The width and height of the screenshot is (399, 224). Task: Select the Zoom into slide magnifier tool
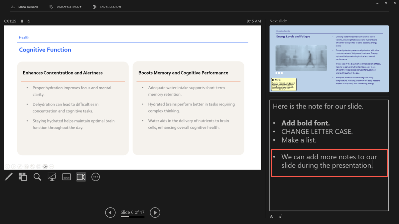37,177
